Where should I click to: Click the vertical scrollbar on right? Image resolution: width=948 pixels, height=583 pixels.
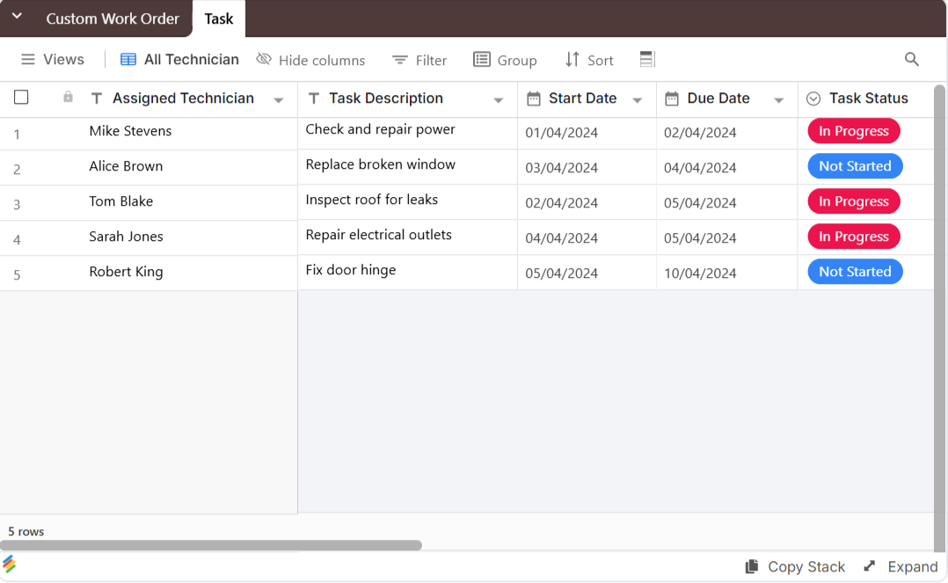click(x=939, y=317)
